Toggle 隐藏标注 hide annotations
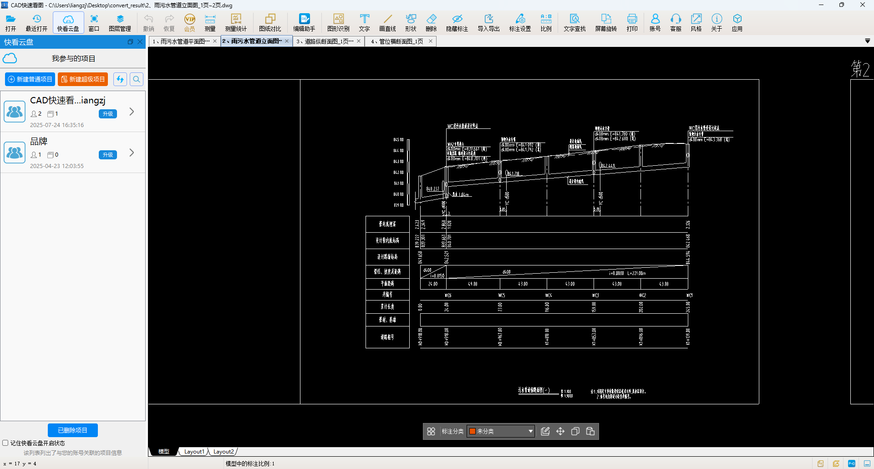 pyautogui.click(x=457, y=22)
